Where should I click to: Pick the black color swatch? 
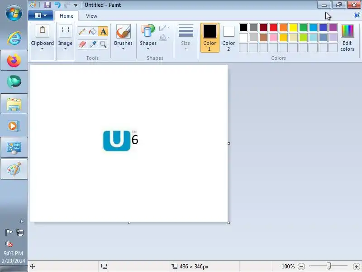[x=243, y=28]
